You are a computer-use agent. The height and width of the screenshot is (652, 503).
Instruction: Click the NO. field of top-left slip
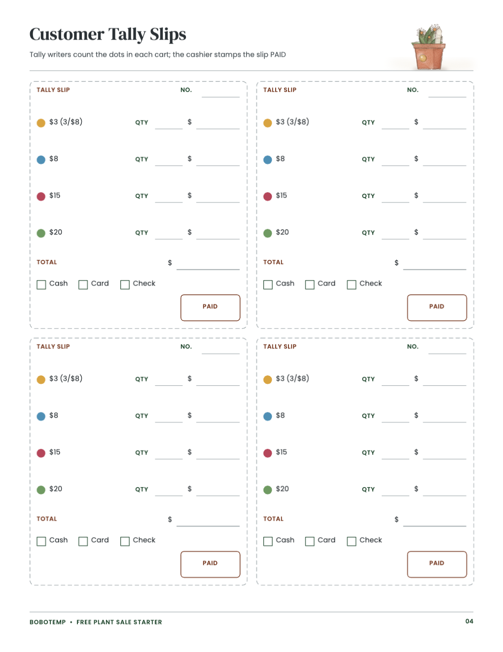[x=220, y=91]
